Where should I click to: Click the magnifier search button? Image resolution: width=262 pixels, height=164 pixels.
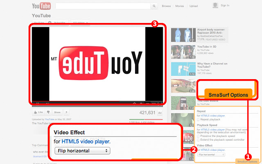click(x=154, y=6)
